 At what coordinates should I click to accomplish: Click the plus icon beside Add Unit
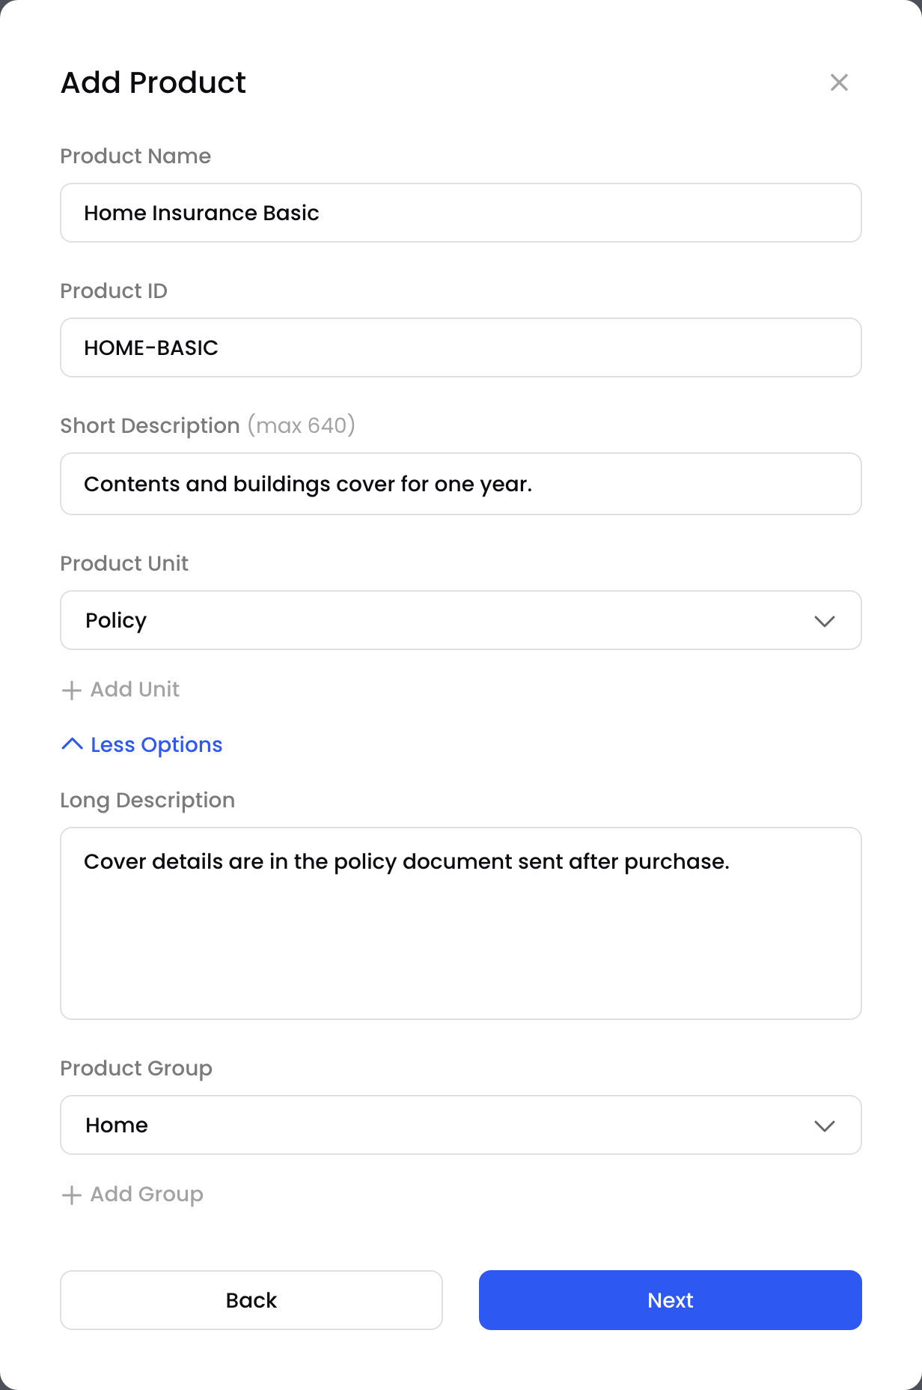point(71,690)
